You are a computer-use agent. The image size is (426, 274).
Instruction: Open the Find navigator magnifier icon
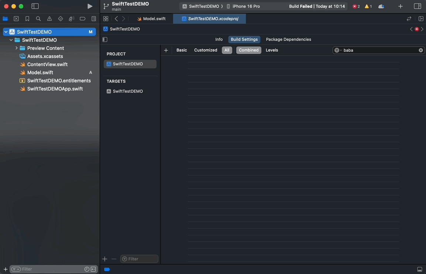pyautogui.click(x=38, y=19)
